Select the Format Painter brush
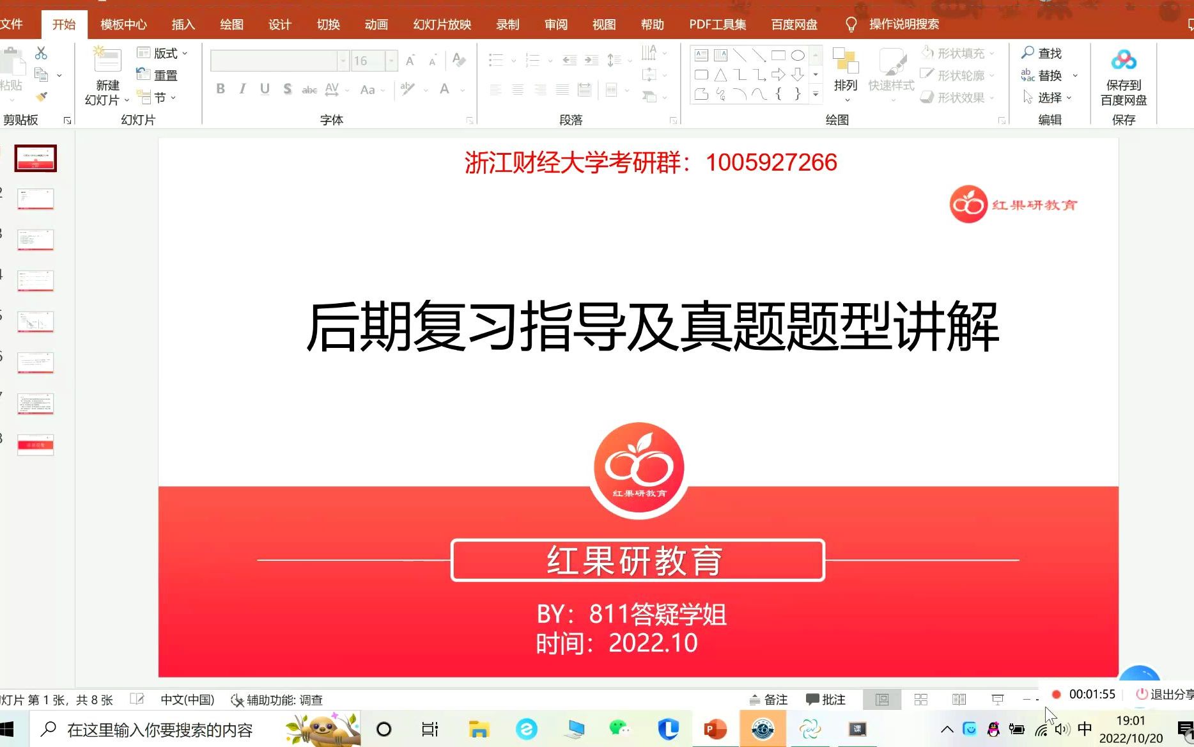 coord(42,97)
